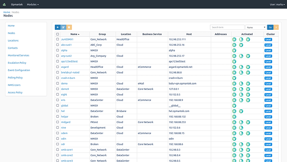Go to Monitored Services in sidebar
This screenshot has height=162, width=287.
tap(18, 55)
